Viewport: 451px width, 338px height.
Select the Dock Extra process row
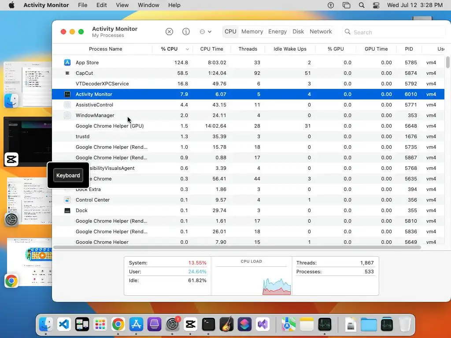pyautogui.click(x=248, y=189)
